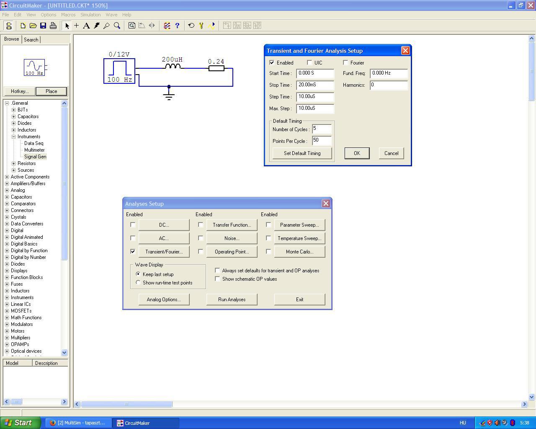Expand the Resistors tree node
Screen dimensions: 536x429
click(14, 163)
